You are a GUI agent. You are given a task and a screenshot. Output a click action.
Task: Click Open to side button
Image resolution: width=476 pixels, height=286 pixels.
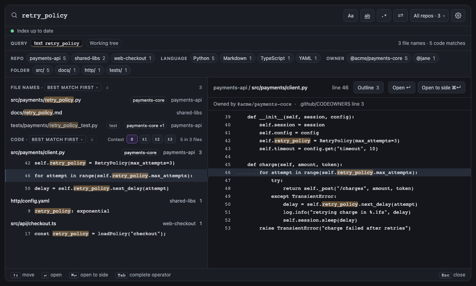click(x=441, y=88)
